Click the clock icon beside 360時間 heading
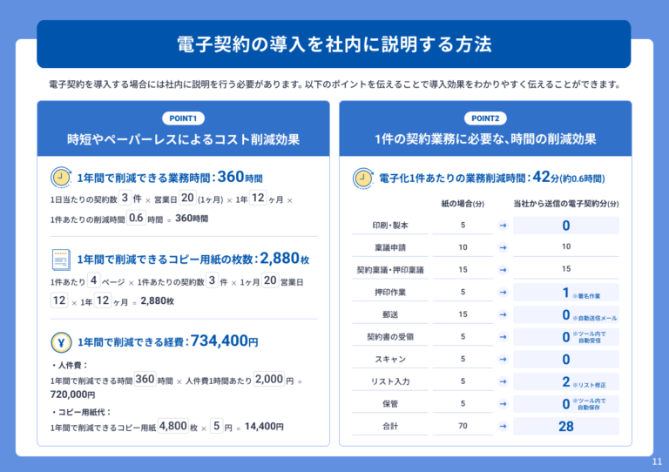 [61, 178]
